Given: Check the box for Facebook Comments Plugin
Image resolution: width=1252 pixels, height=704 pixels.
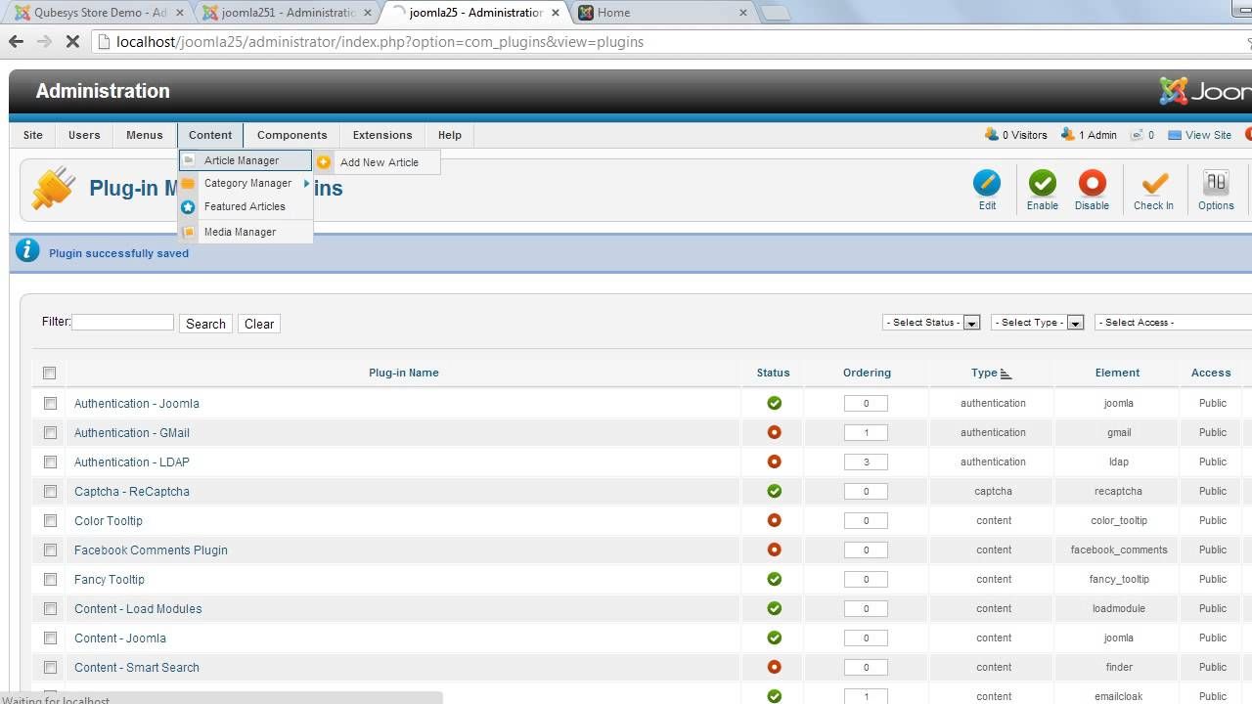Looking at the screenshot, I should (x=50, y=550).
